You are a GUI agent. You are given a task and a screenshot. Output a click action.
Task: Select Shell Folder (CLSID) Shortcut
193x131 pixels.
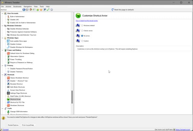pos(20,96)
